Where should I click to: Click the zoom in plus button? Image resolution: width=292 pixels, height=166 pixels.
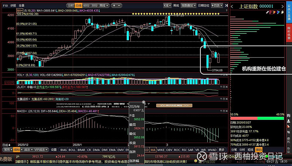coord(114,5)
